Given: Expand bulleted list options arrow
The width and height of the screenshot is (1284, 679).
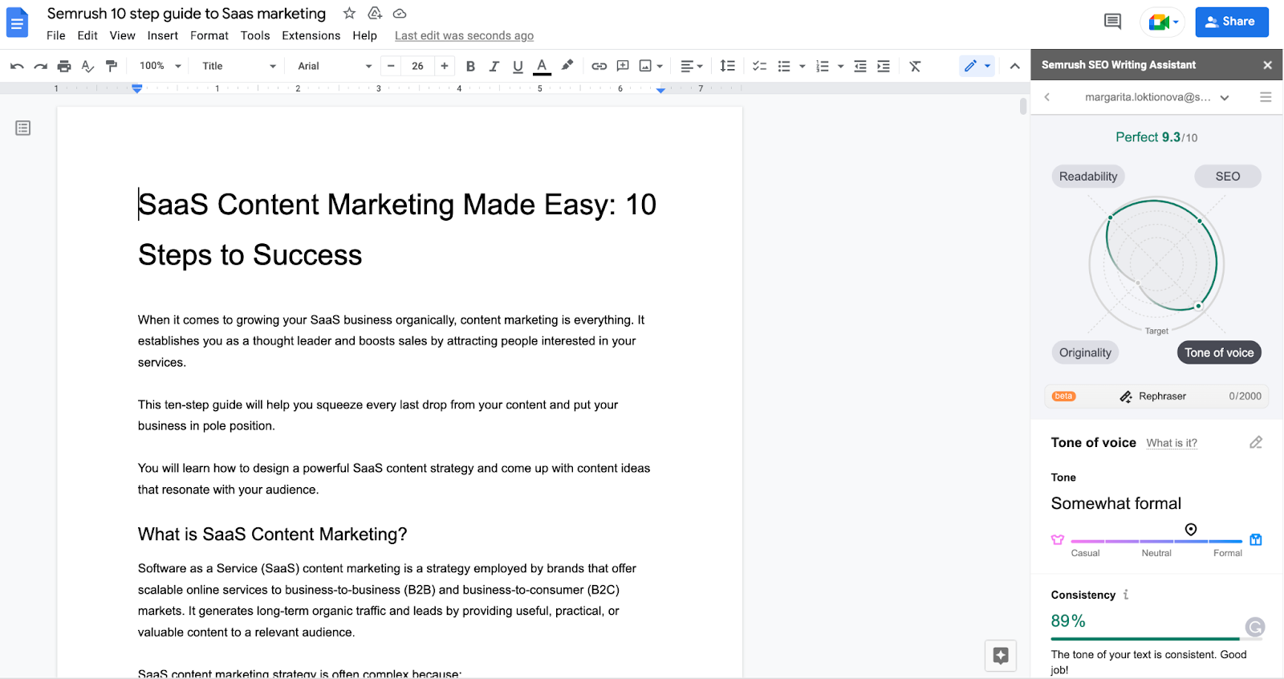Looking at the screenshot, I should coord(802,66).
